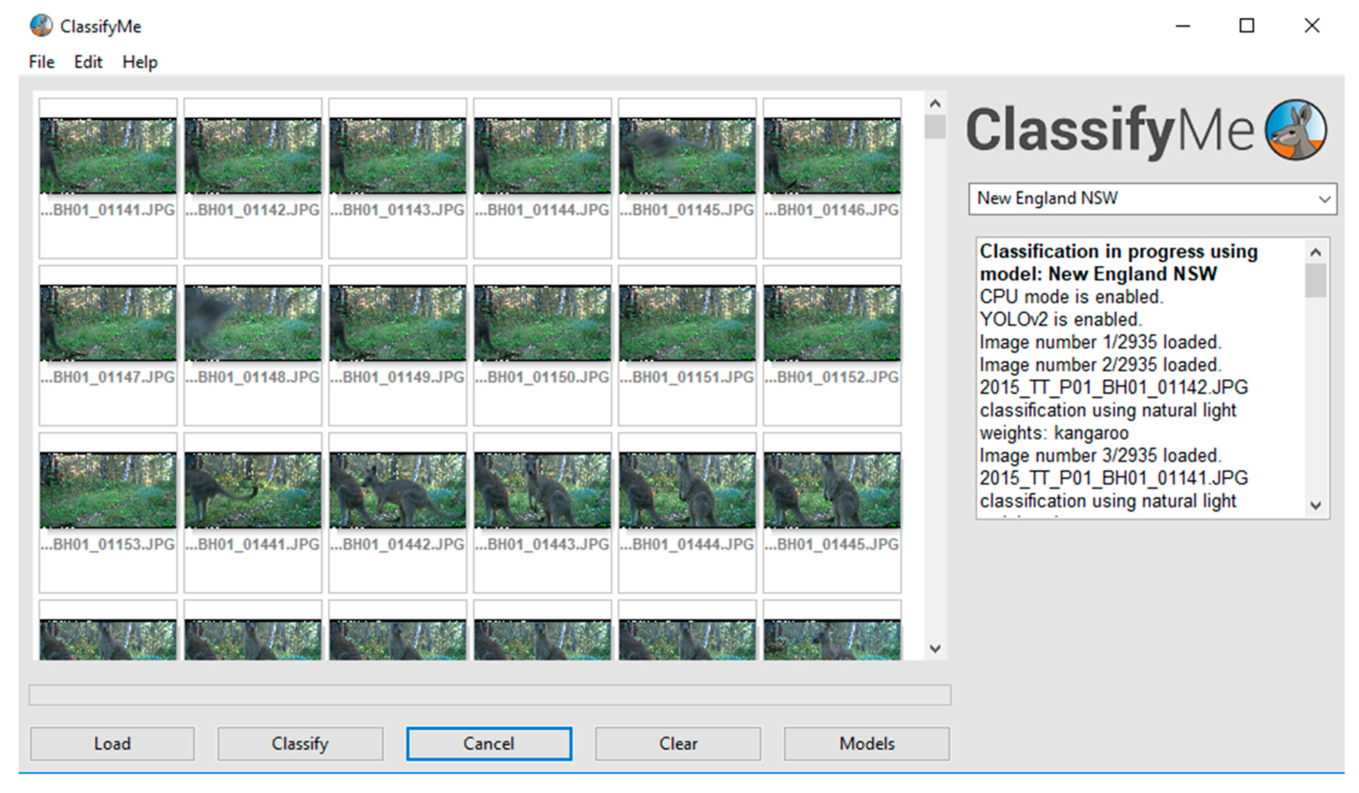
Task: Open the Models dialog button
Action: [x=866, y=743]
